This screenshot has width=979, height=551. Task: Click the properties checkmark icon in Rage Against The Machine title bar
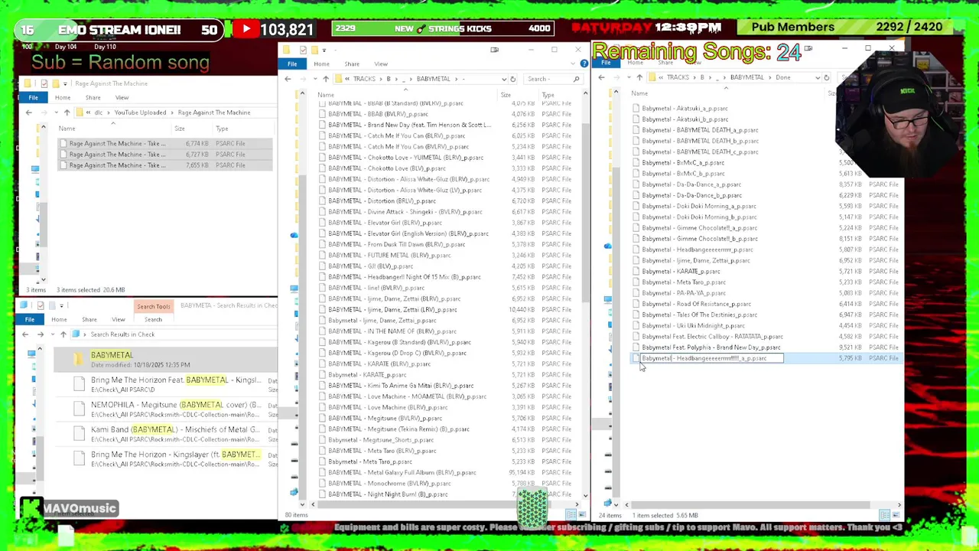pyautogui.click(x=44, y=83)
